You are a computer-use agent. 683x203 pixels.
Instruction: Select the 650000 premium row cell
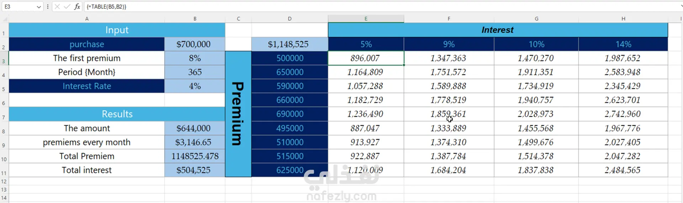click(x=290, y=72)
